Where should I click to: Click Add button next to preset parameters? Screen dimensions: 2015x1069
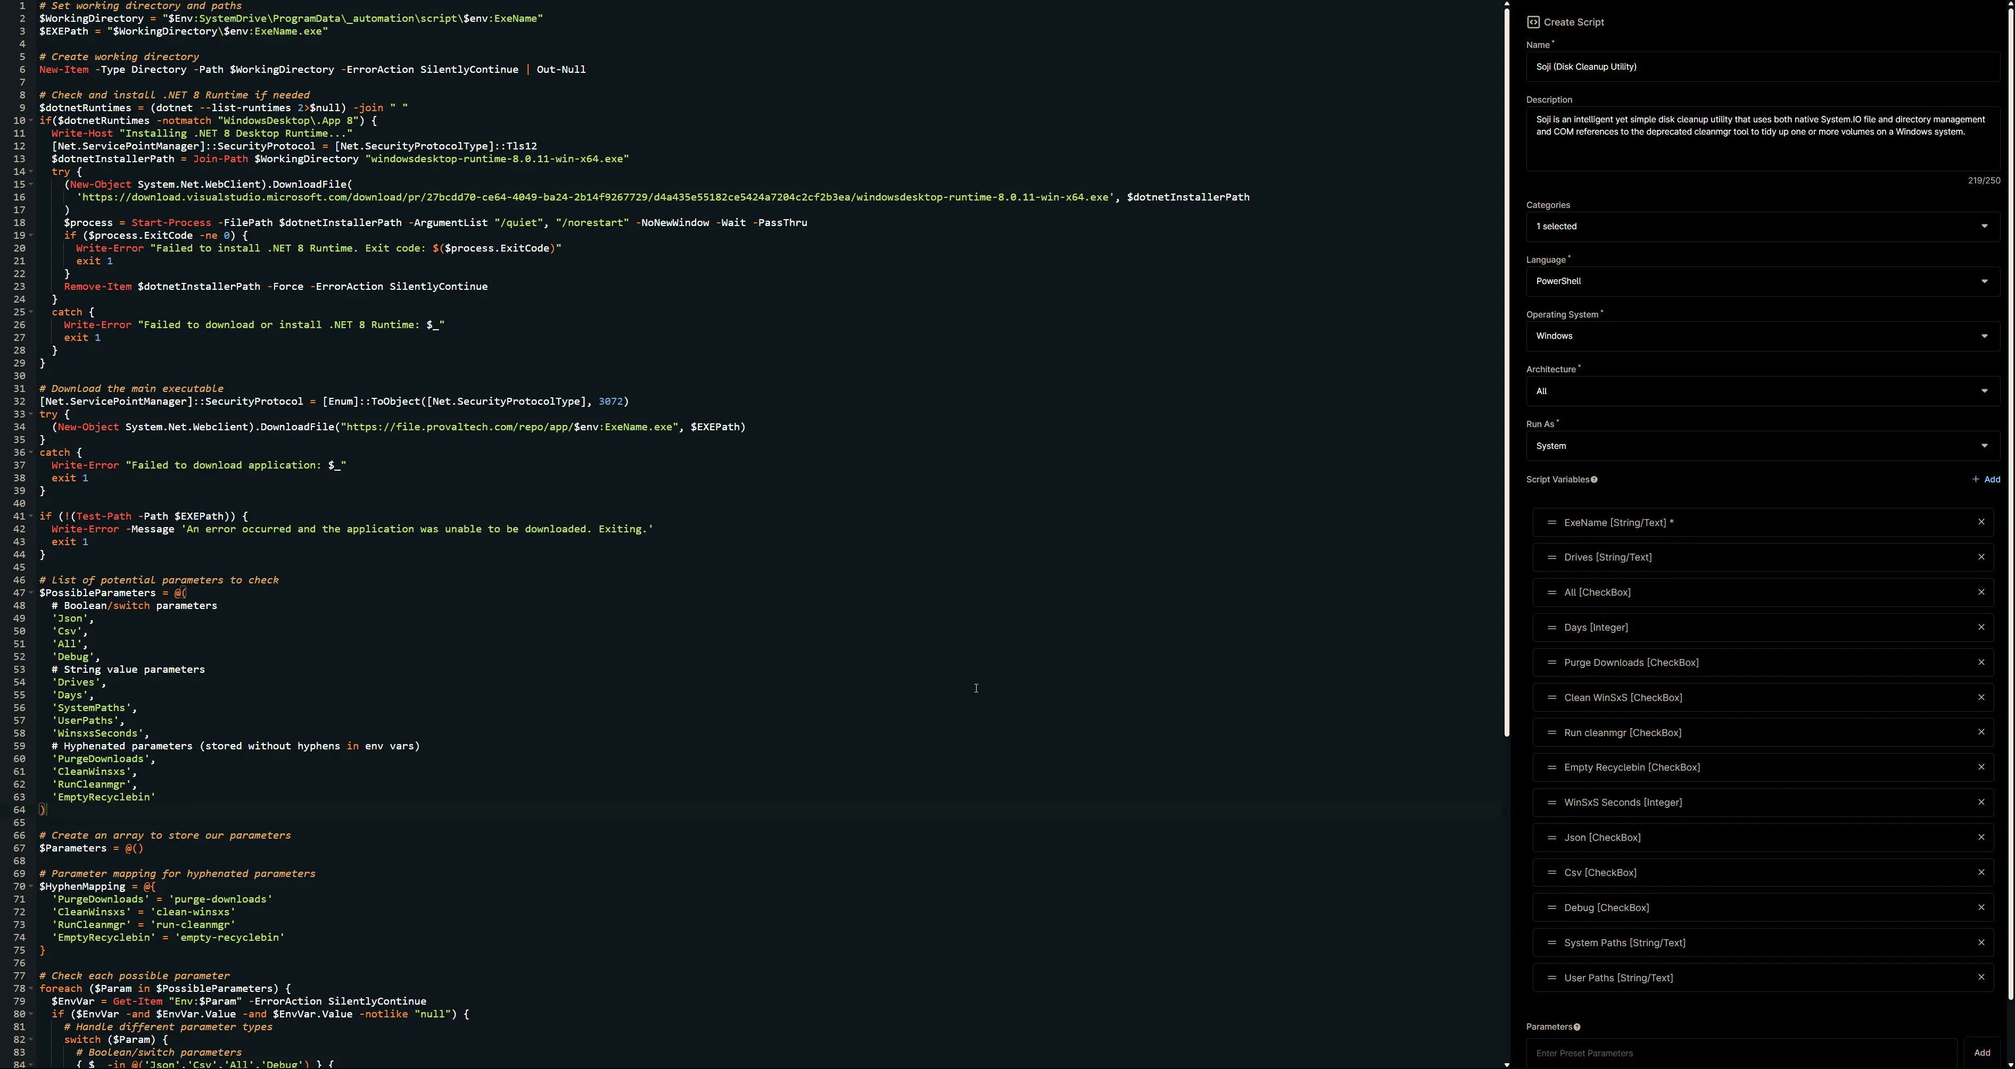pyautogui.click(x=1982, y=1053)
